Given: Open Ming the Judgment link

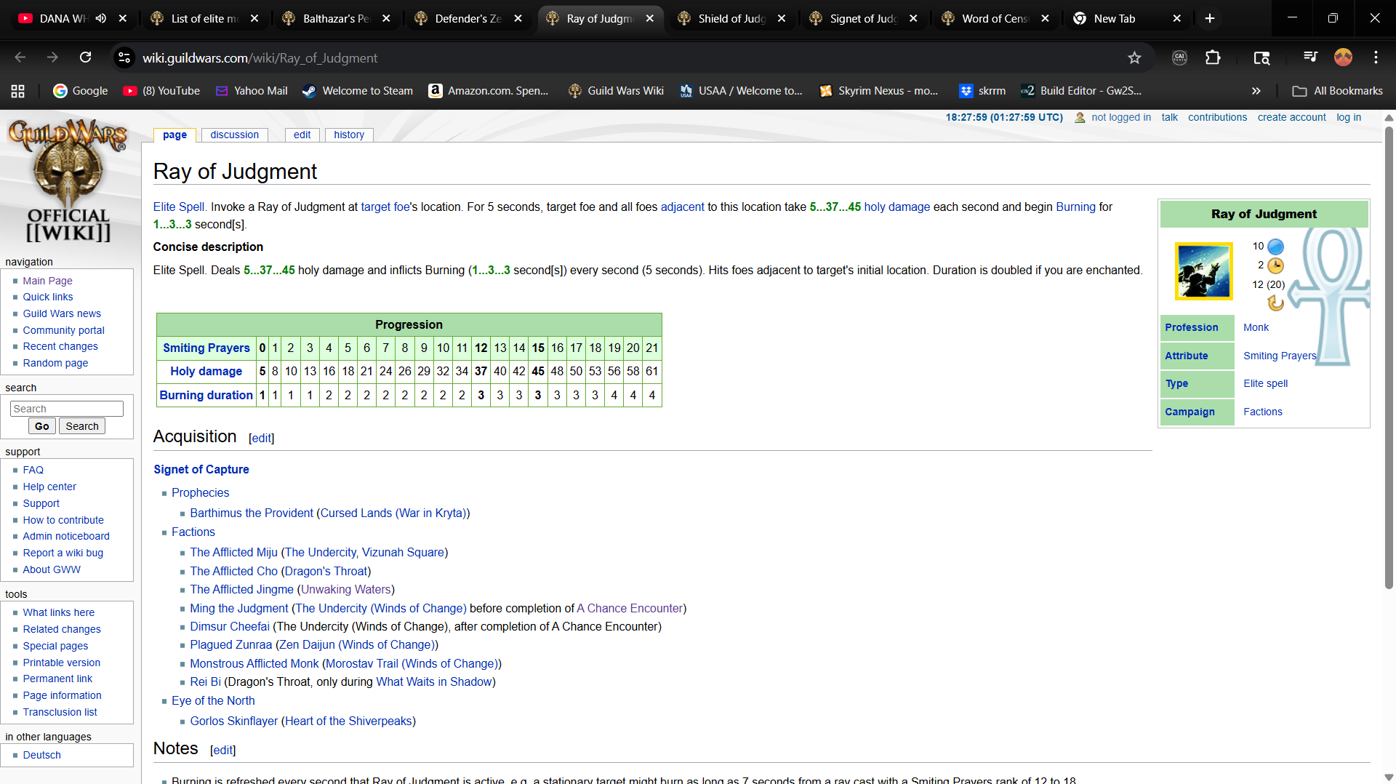Looking at the screenshot, I should [239, 608].
